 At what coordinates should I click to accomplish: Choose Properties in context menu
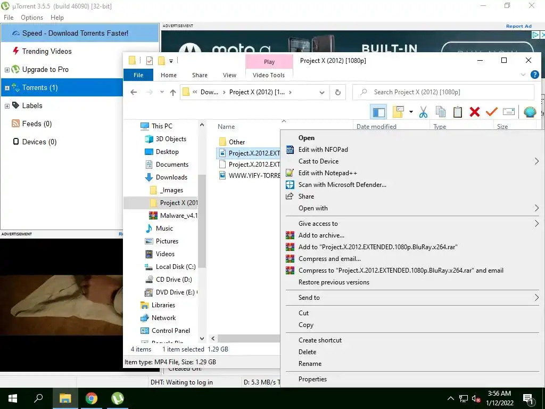tap(312, 379)
